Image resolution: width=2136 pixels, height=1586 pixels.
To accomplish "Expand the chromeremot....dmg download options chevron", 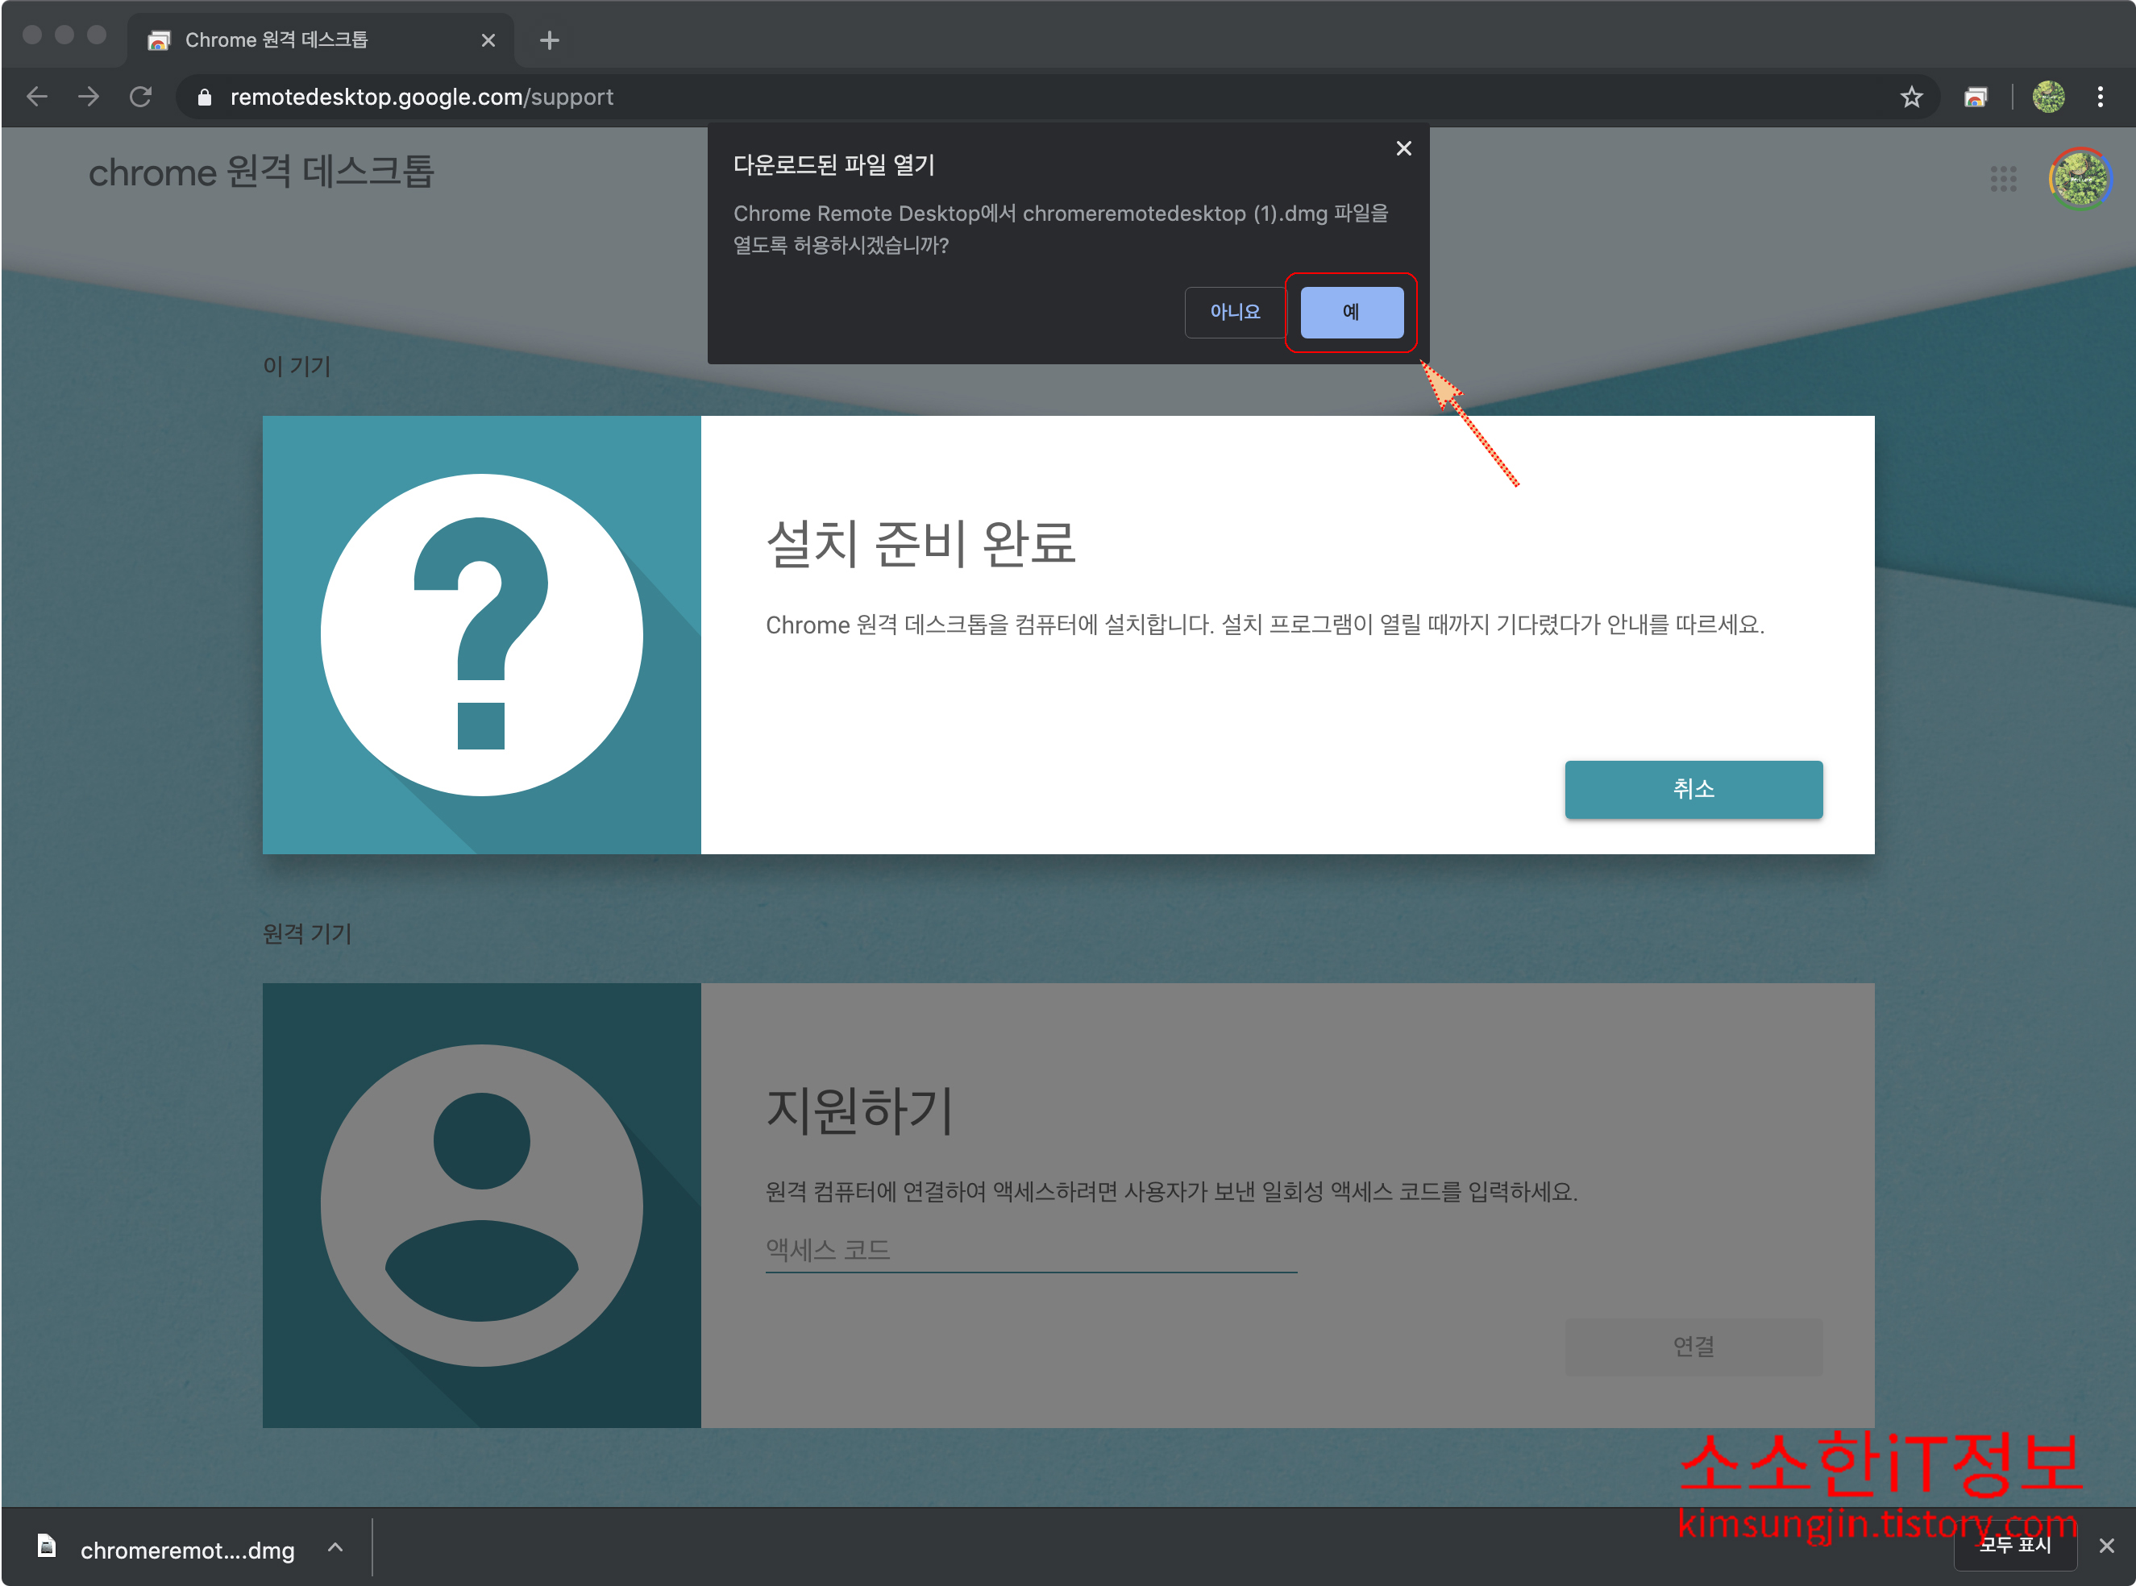I will (335, 1547).
